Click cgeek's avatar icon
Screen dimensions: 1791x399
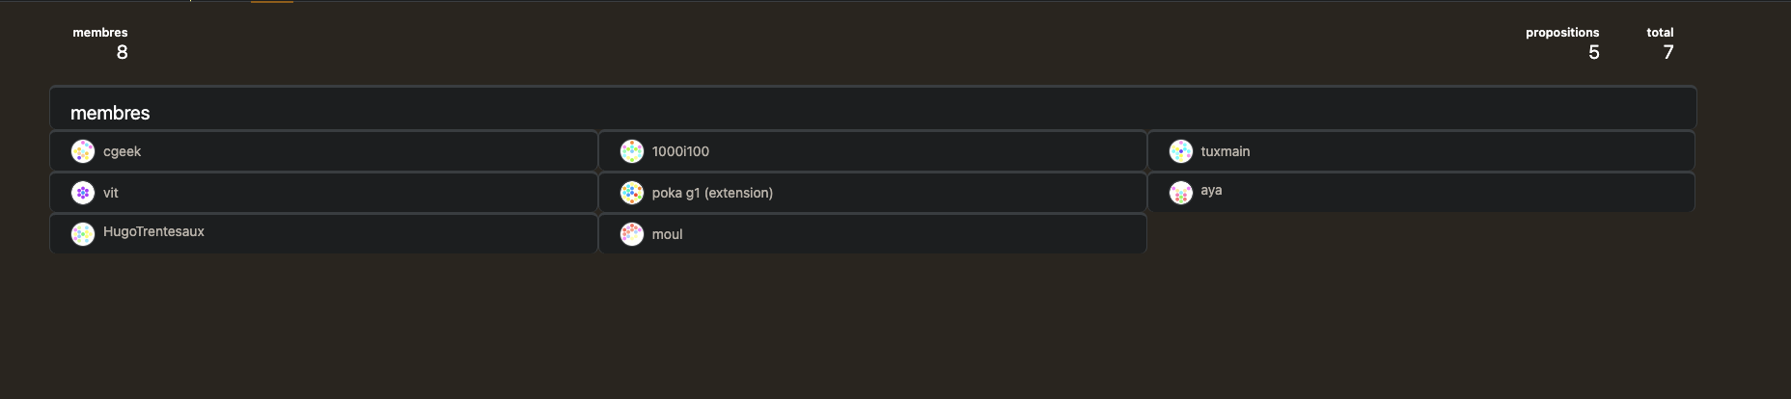tap(83, 151)
